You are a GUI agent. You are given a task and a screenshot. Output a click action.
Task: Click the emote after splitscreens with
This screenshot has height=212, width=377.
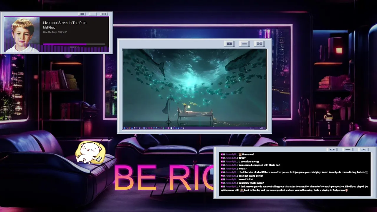(242, 190)
